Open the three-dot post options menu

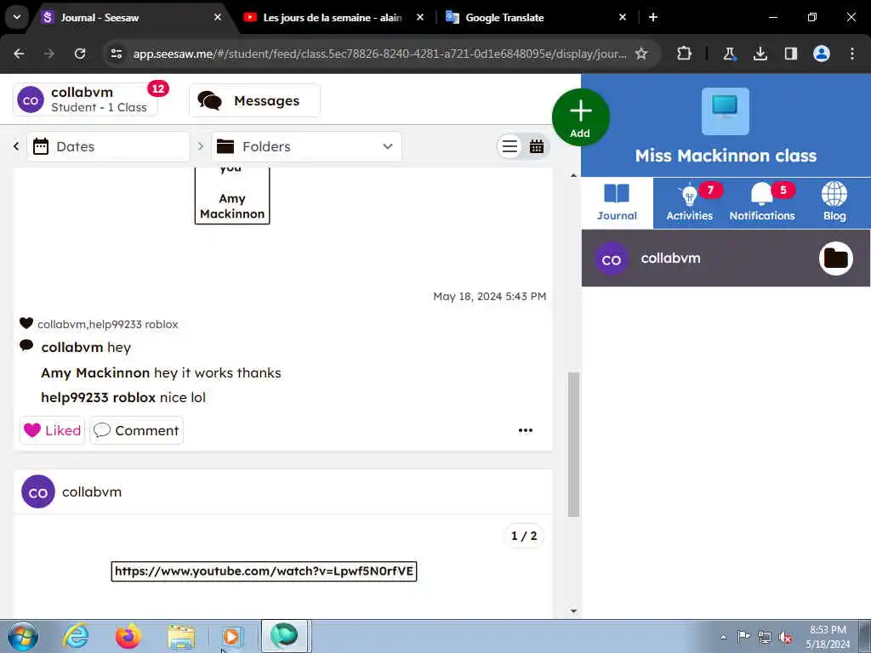coord(526,430)
